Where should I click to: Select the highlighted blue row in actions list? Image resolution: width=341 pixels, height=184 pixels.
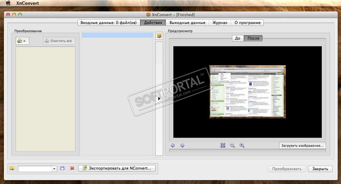(117, 35)
